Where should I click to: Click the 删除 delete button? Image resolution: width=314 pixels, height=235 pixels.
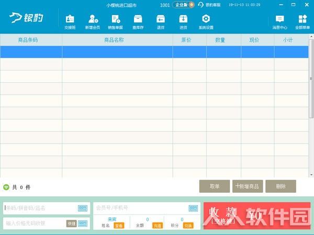tap(281, 186)
